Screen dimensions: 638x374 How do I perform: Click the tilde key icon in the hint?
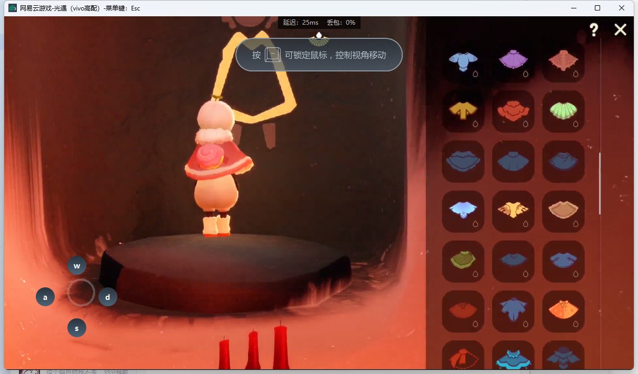pos(273,55)
